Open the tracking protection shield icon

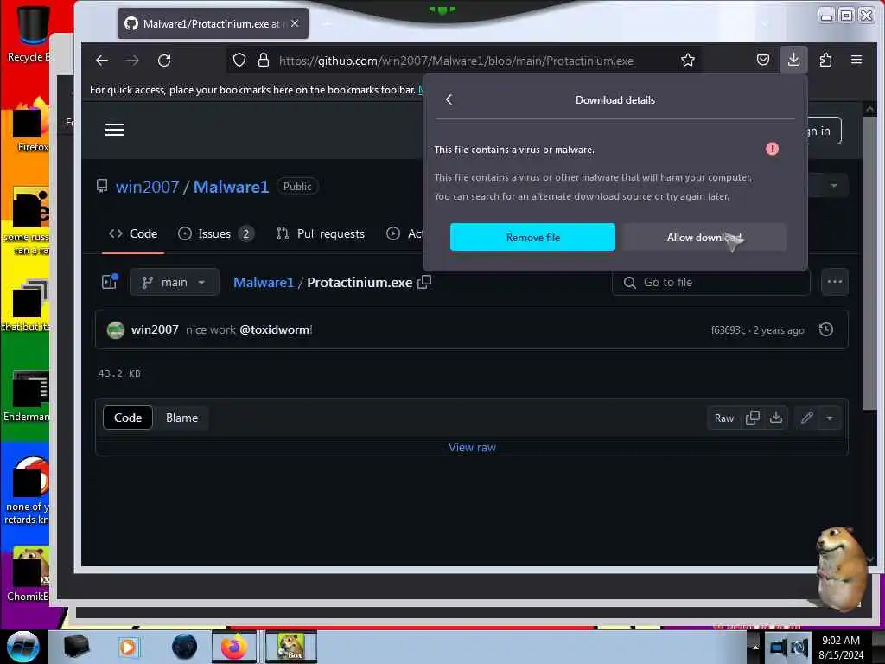(239, 60)
